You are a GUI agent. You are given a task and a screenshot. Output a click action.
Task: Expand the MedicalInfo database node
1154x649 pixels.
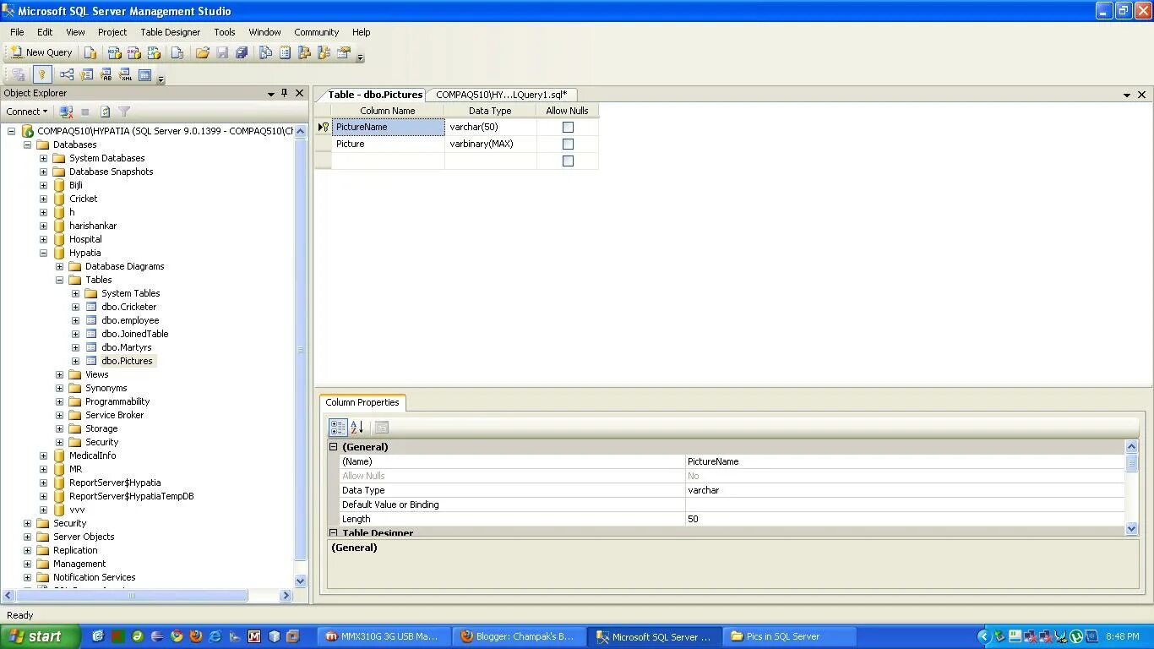[x=43, y=455]
